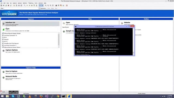Toggle the colorize packet list toolbar button
Viewport: 174px width, 98px height.
(x=40, y=5)
